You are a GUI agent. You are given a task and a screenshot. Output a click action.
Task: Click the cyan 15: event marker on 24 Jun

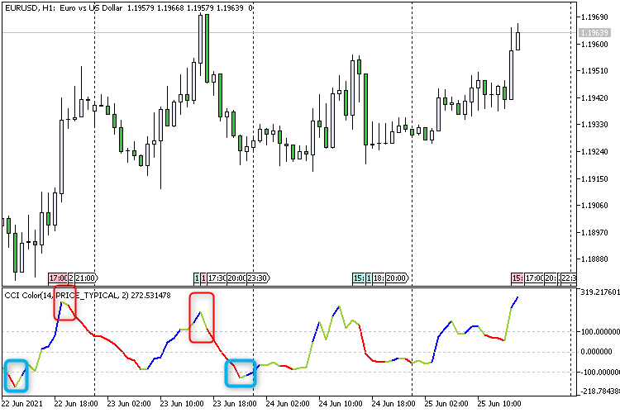[x=359, y=278]
